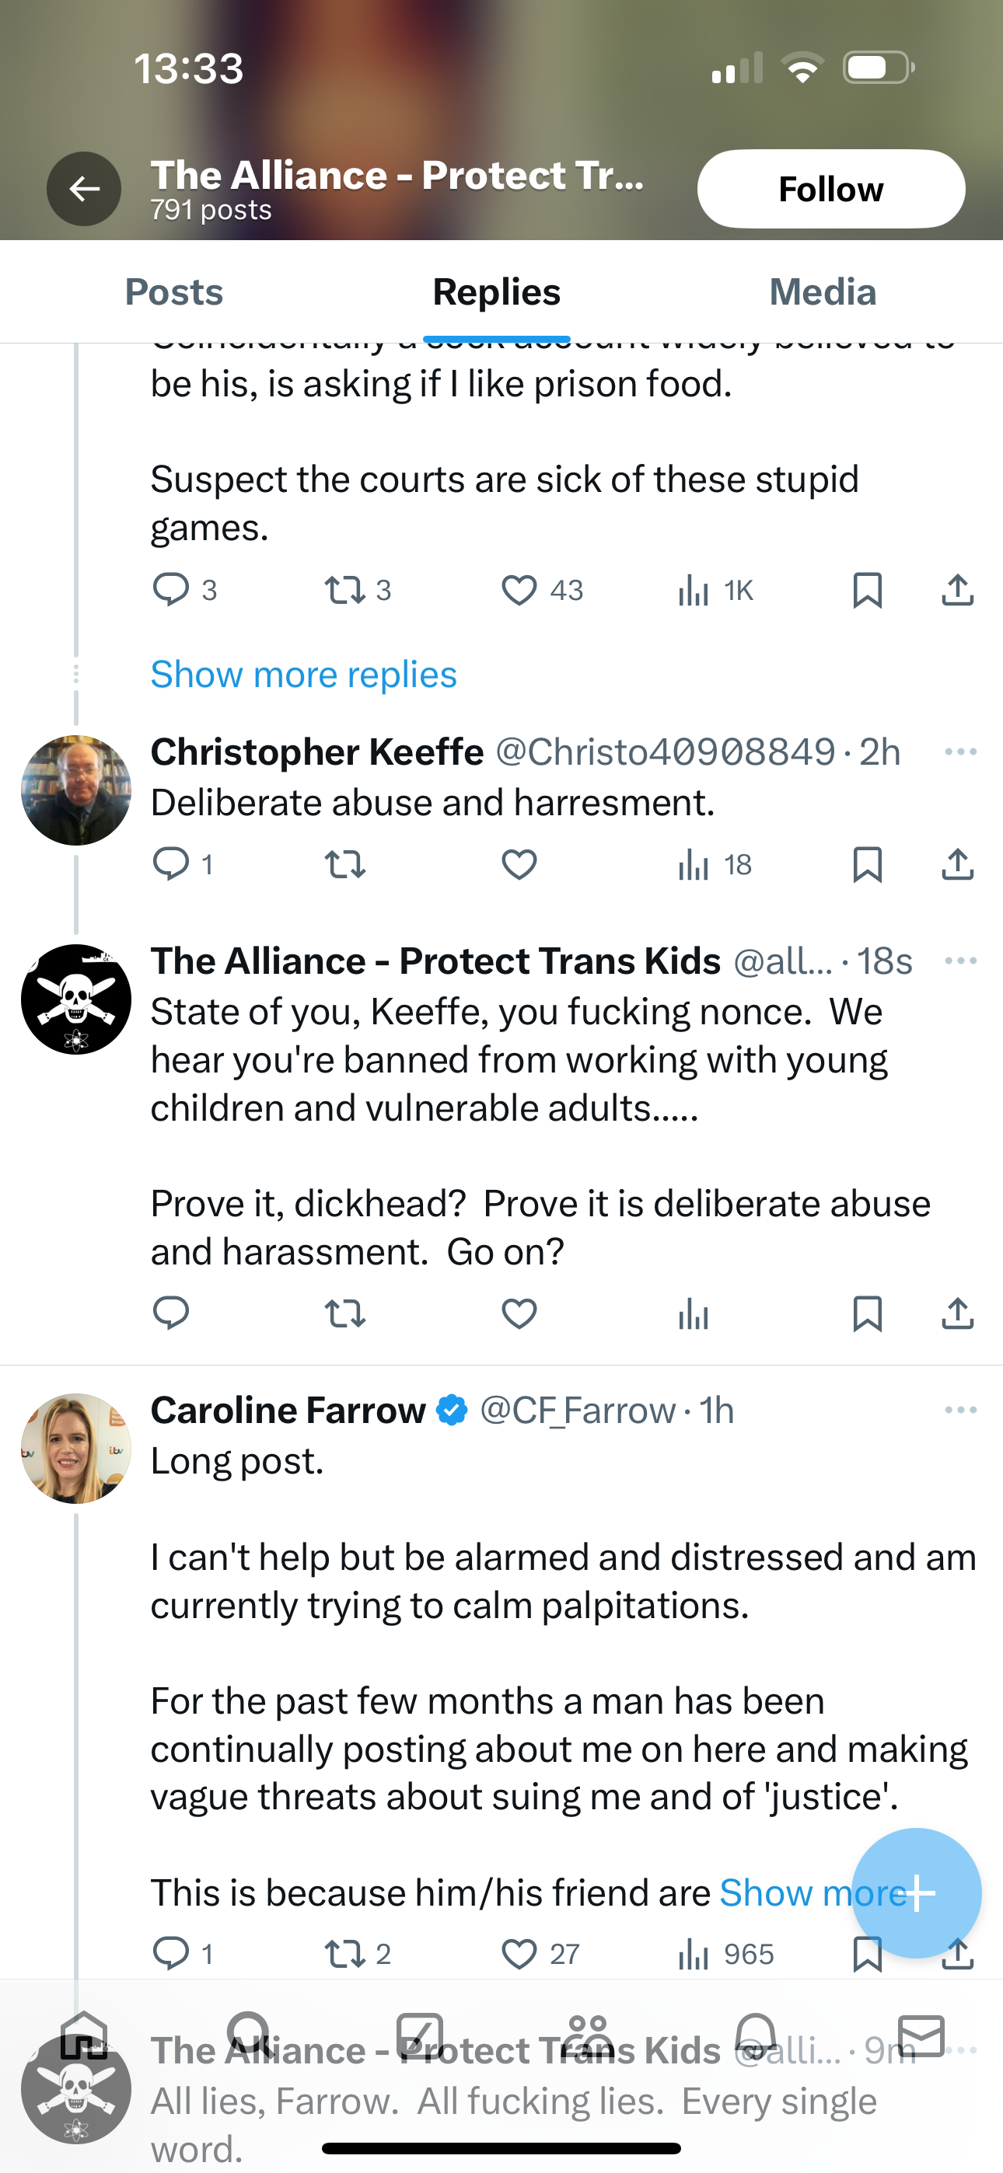
Task: Tap the floating compose post button
Action: pyautogui.click(x=916, y=1893)
